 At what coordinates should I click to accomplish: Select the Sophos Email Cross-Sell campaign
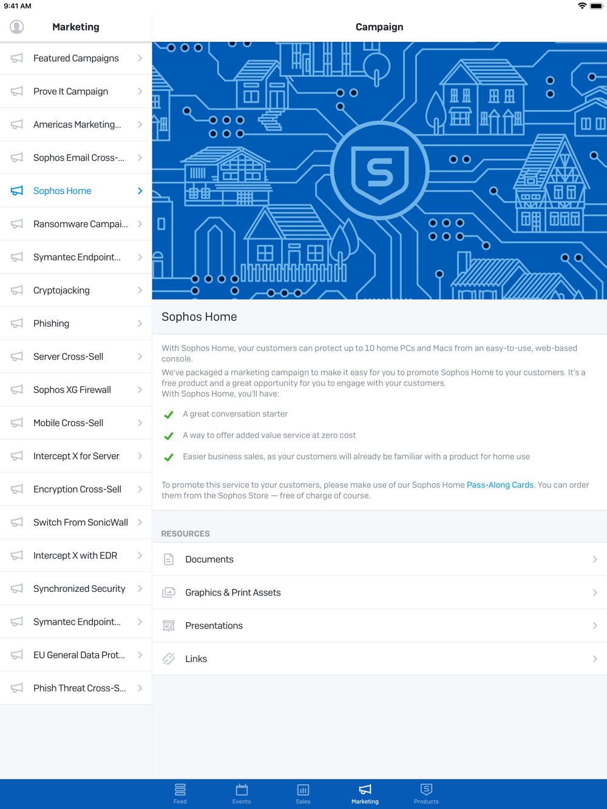pos(76,158)
